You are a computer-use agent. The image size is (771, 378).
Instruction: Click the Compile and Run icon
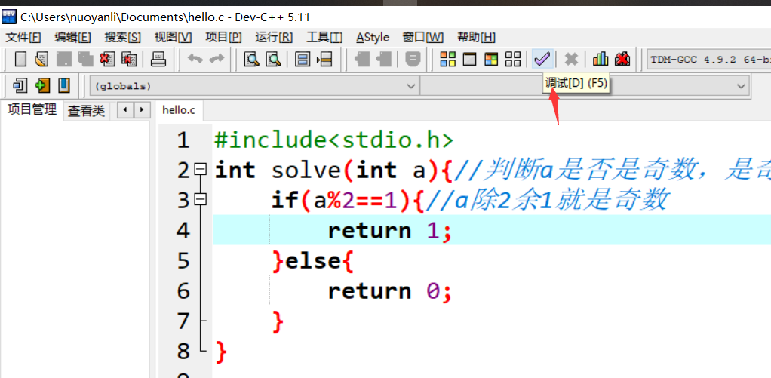click(491, 60)
